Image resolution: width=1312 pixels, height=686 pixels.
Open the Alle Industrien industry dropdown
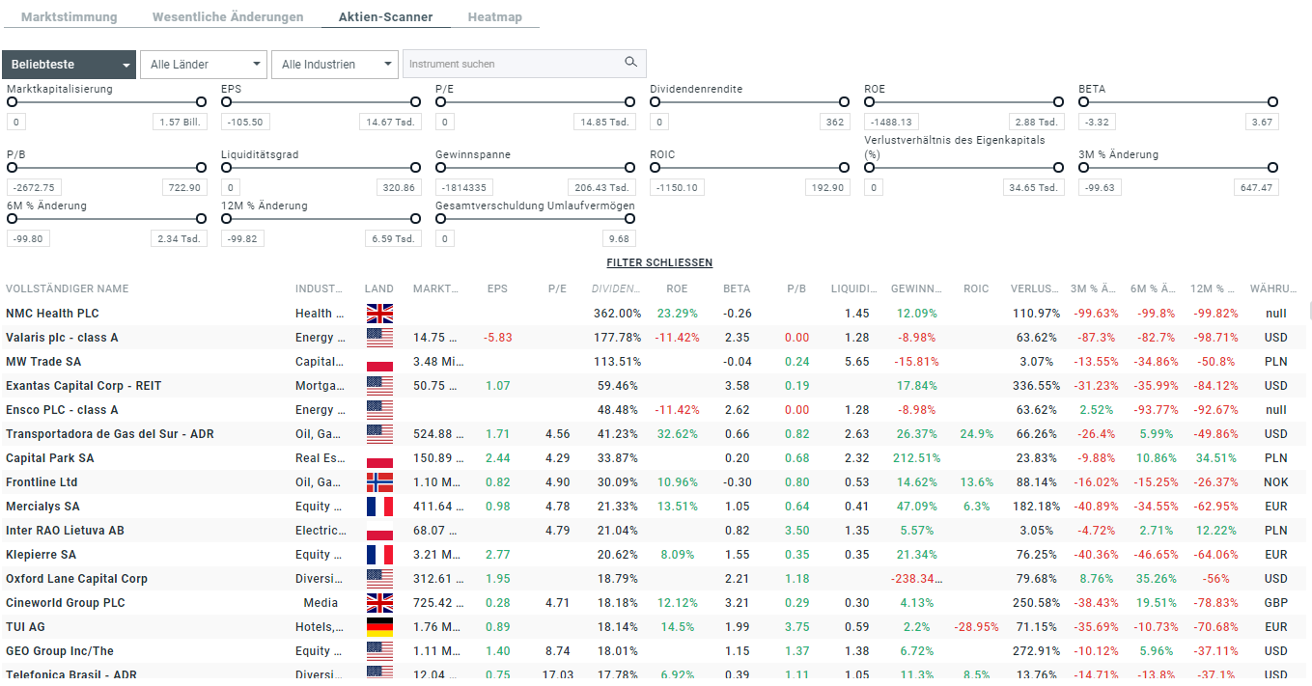coord(335,65)
